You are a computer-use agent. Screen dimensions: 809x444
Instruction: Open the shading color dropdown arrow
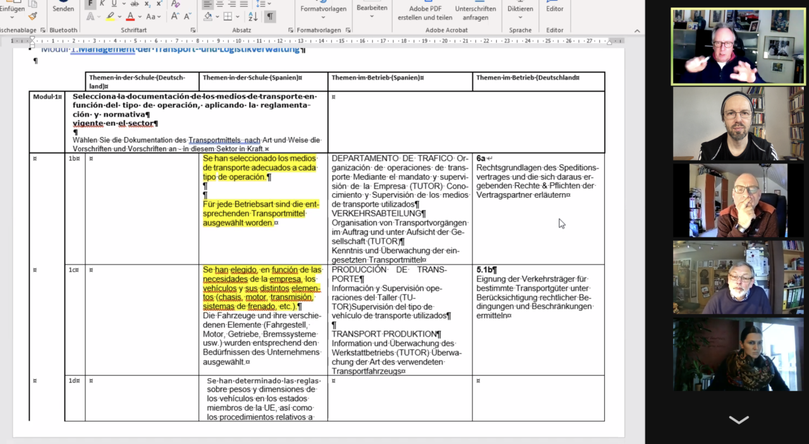click(217, 16)
